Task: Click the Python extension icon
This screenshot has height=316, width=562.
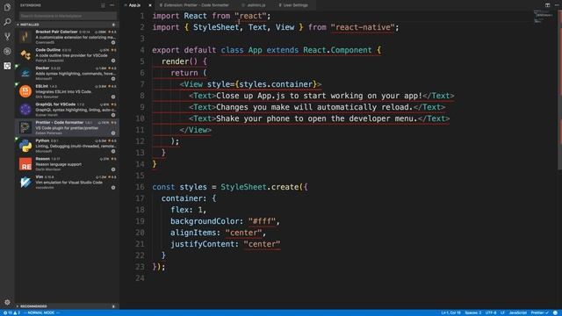Action: (x=25, y=146)
